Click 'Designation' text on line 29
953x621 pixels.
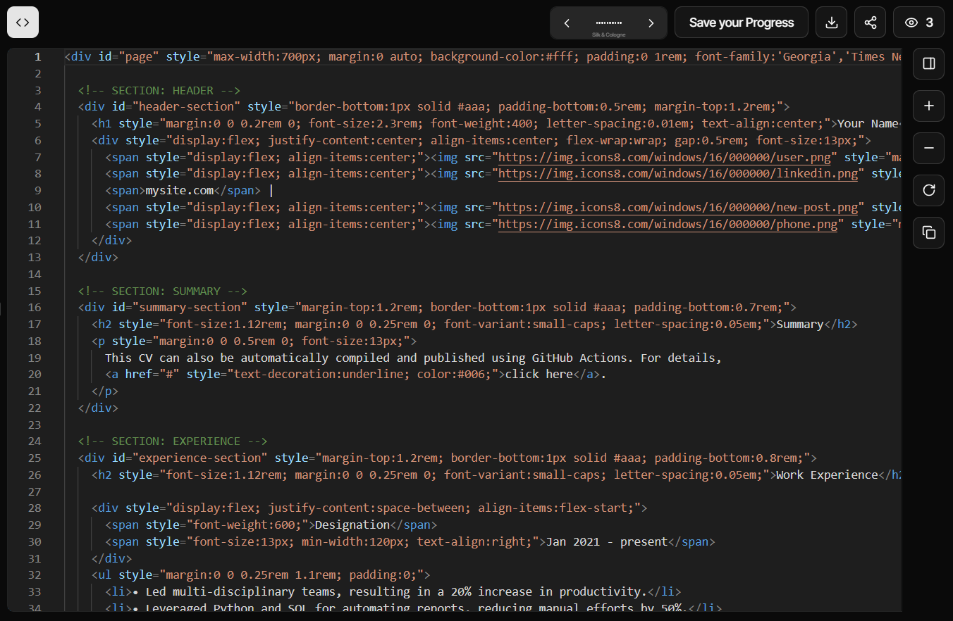click(352, 525)
